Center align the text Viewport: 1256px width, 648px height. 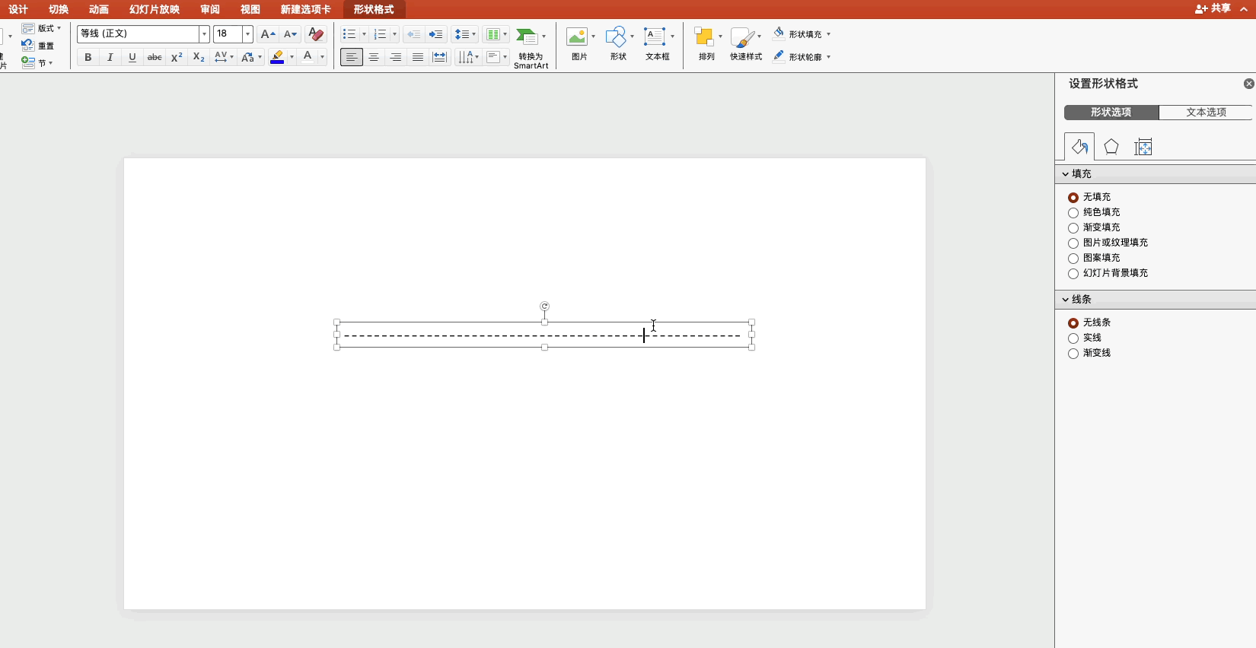[373, 57]
